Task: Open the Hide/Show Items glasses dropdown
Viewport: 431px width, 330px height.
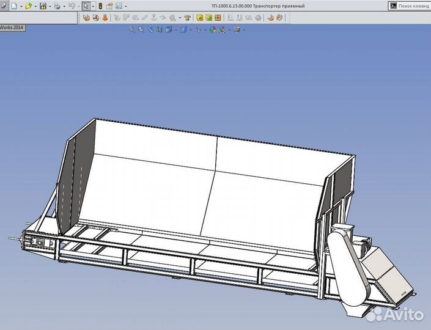Action: click(198, 29)
